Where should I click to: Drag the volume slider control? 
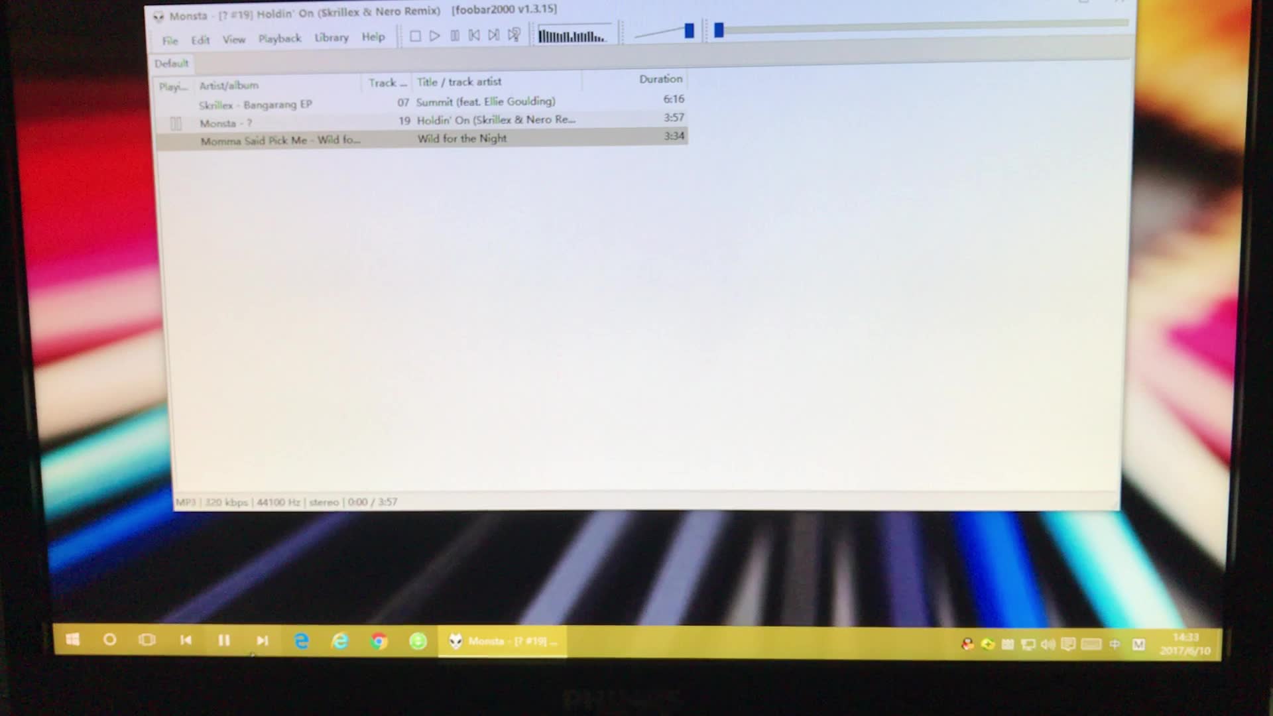point(687,31)
